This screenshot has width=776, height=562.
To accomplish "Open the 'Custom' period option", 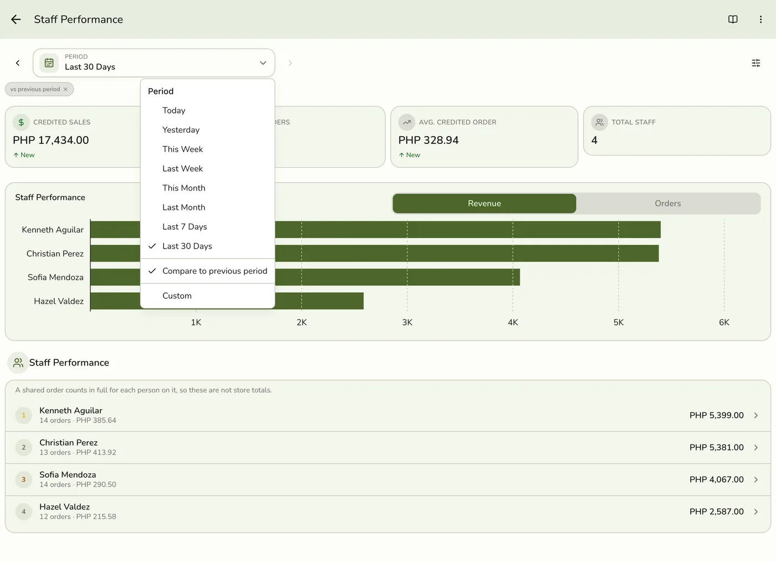I will click(x=208, y=296).
